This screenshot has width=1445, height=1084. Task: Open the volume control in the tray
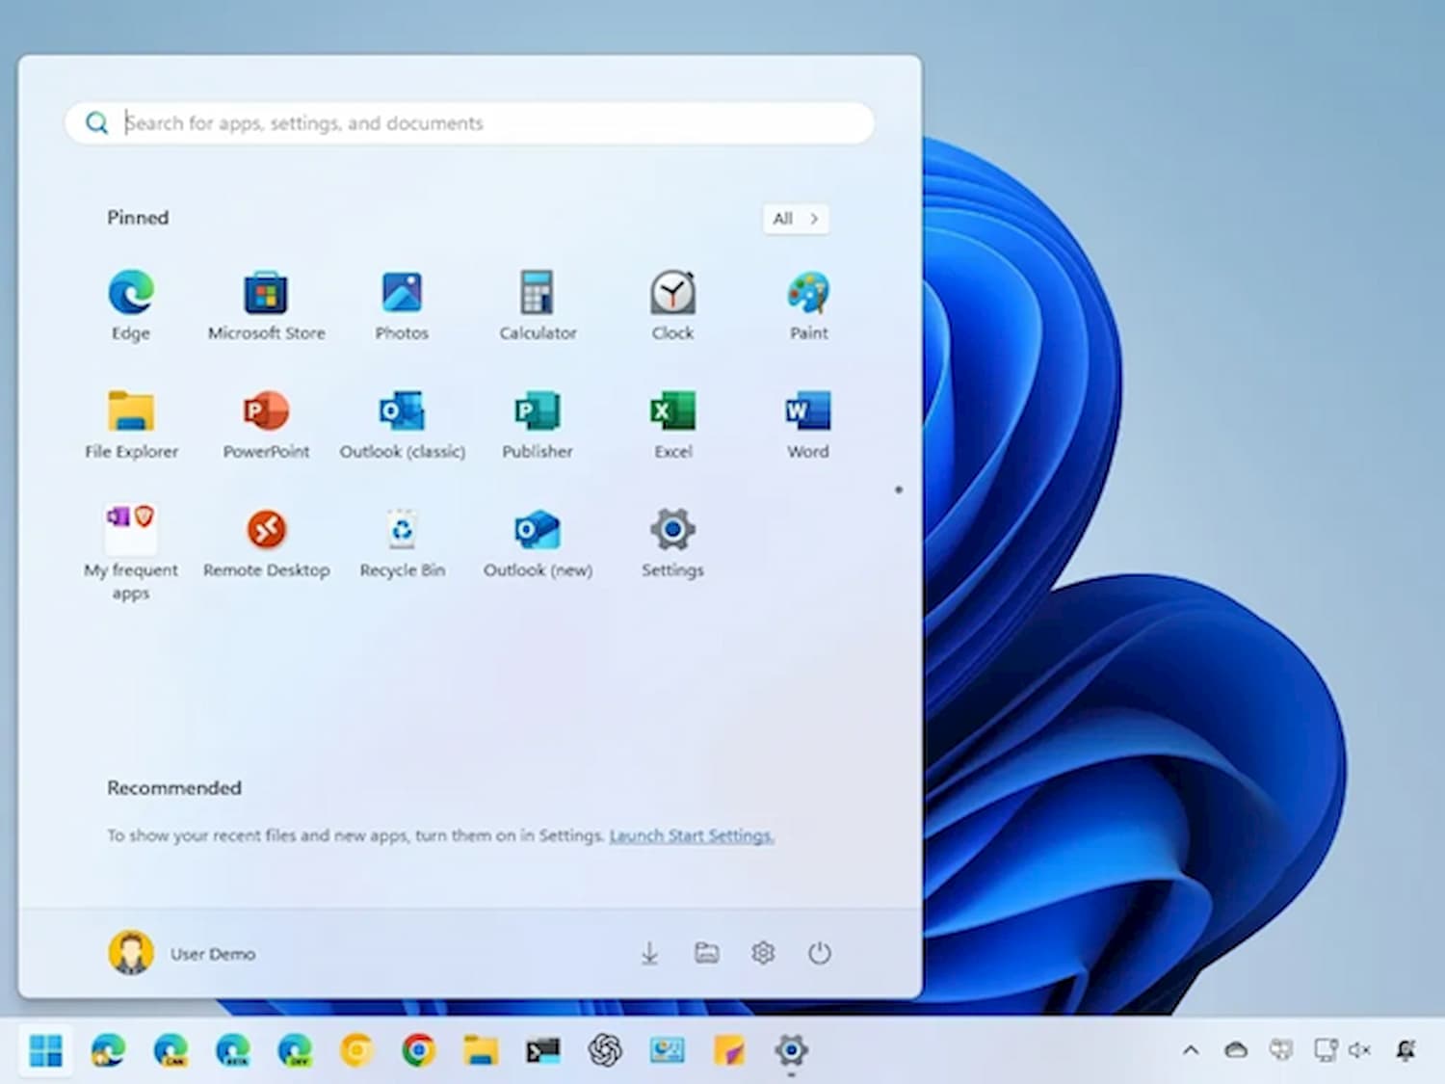1360,1051
